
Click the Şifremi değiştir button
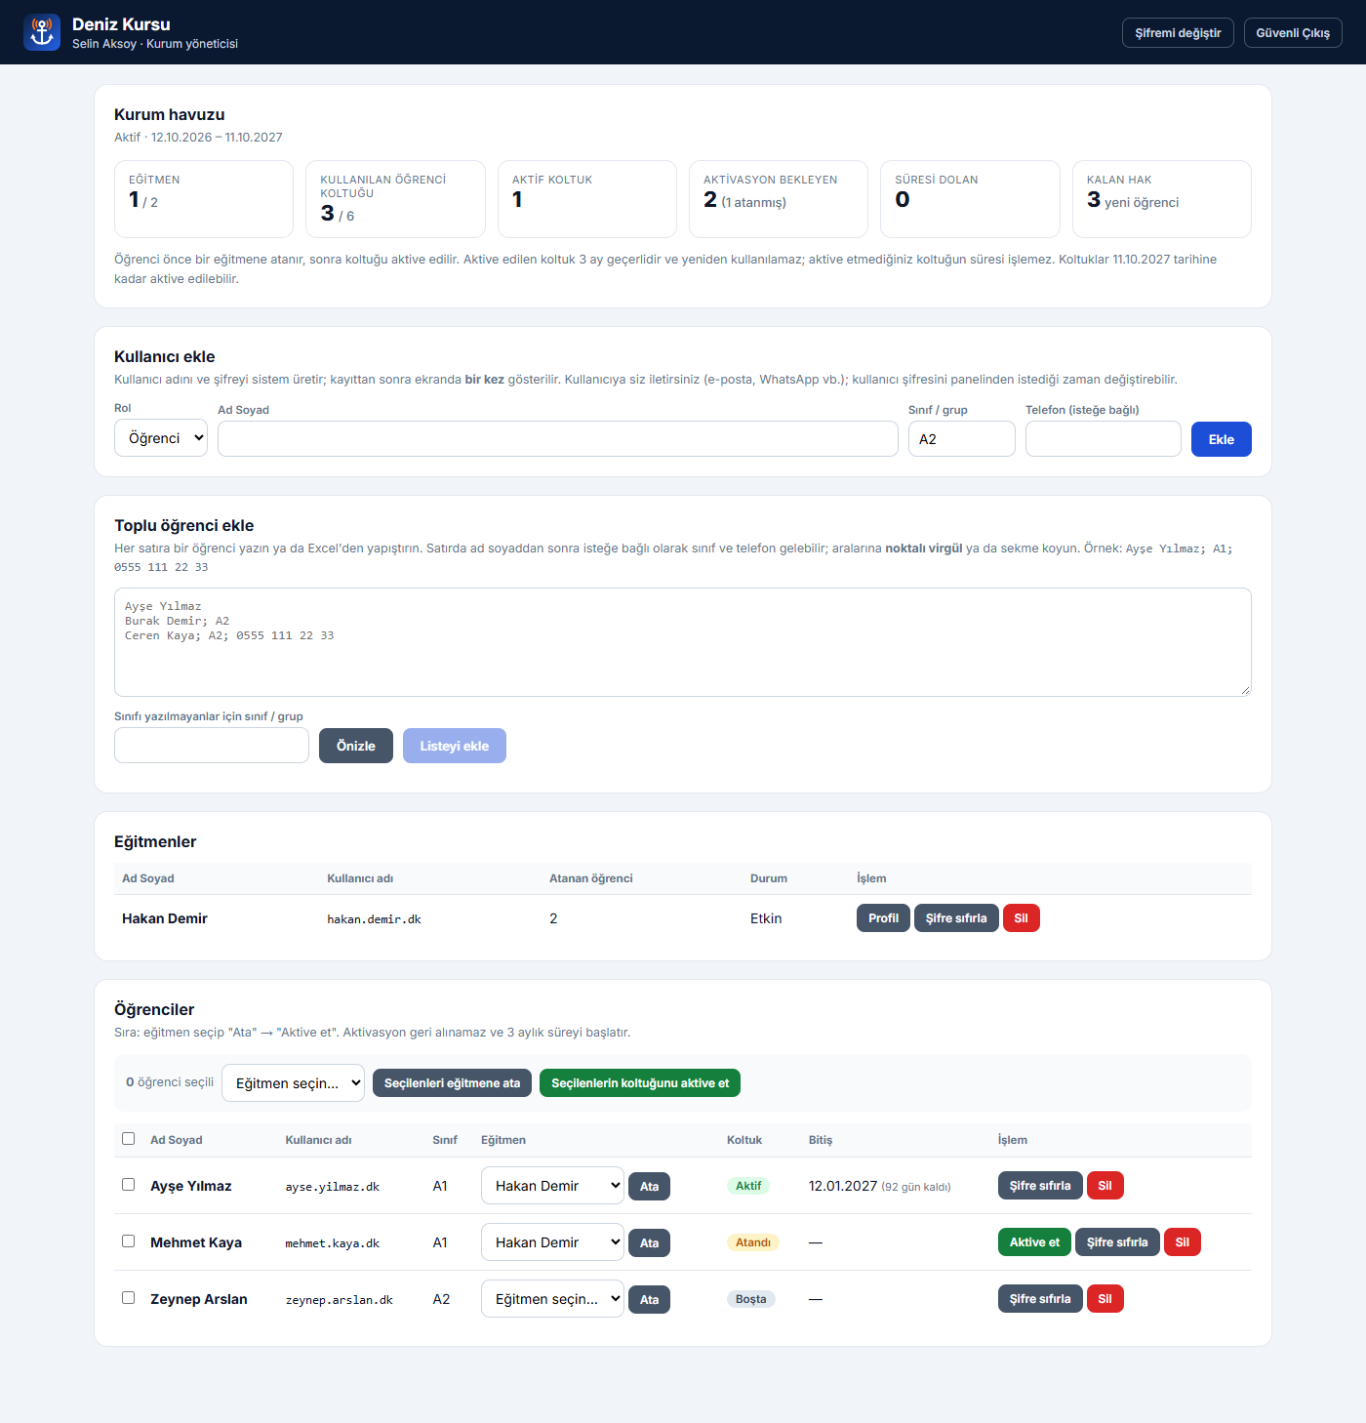point(1178,32)
